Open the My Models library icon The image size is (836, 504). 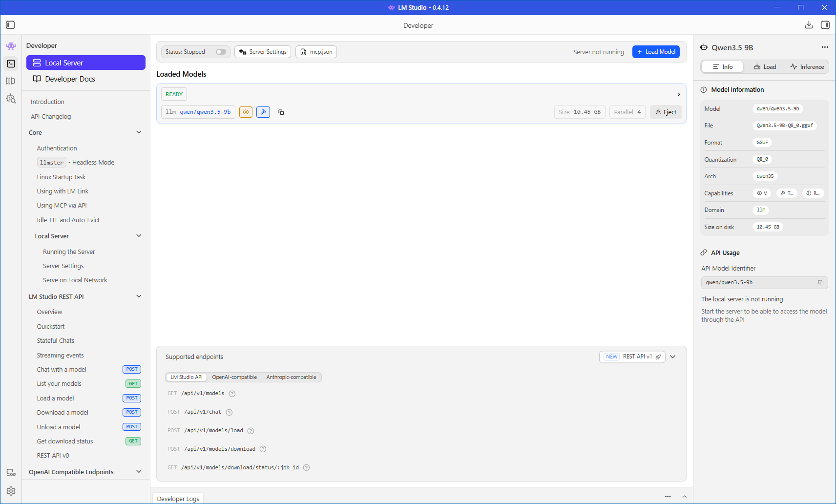11,81
